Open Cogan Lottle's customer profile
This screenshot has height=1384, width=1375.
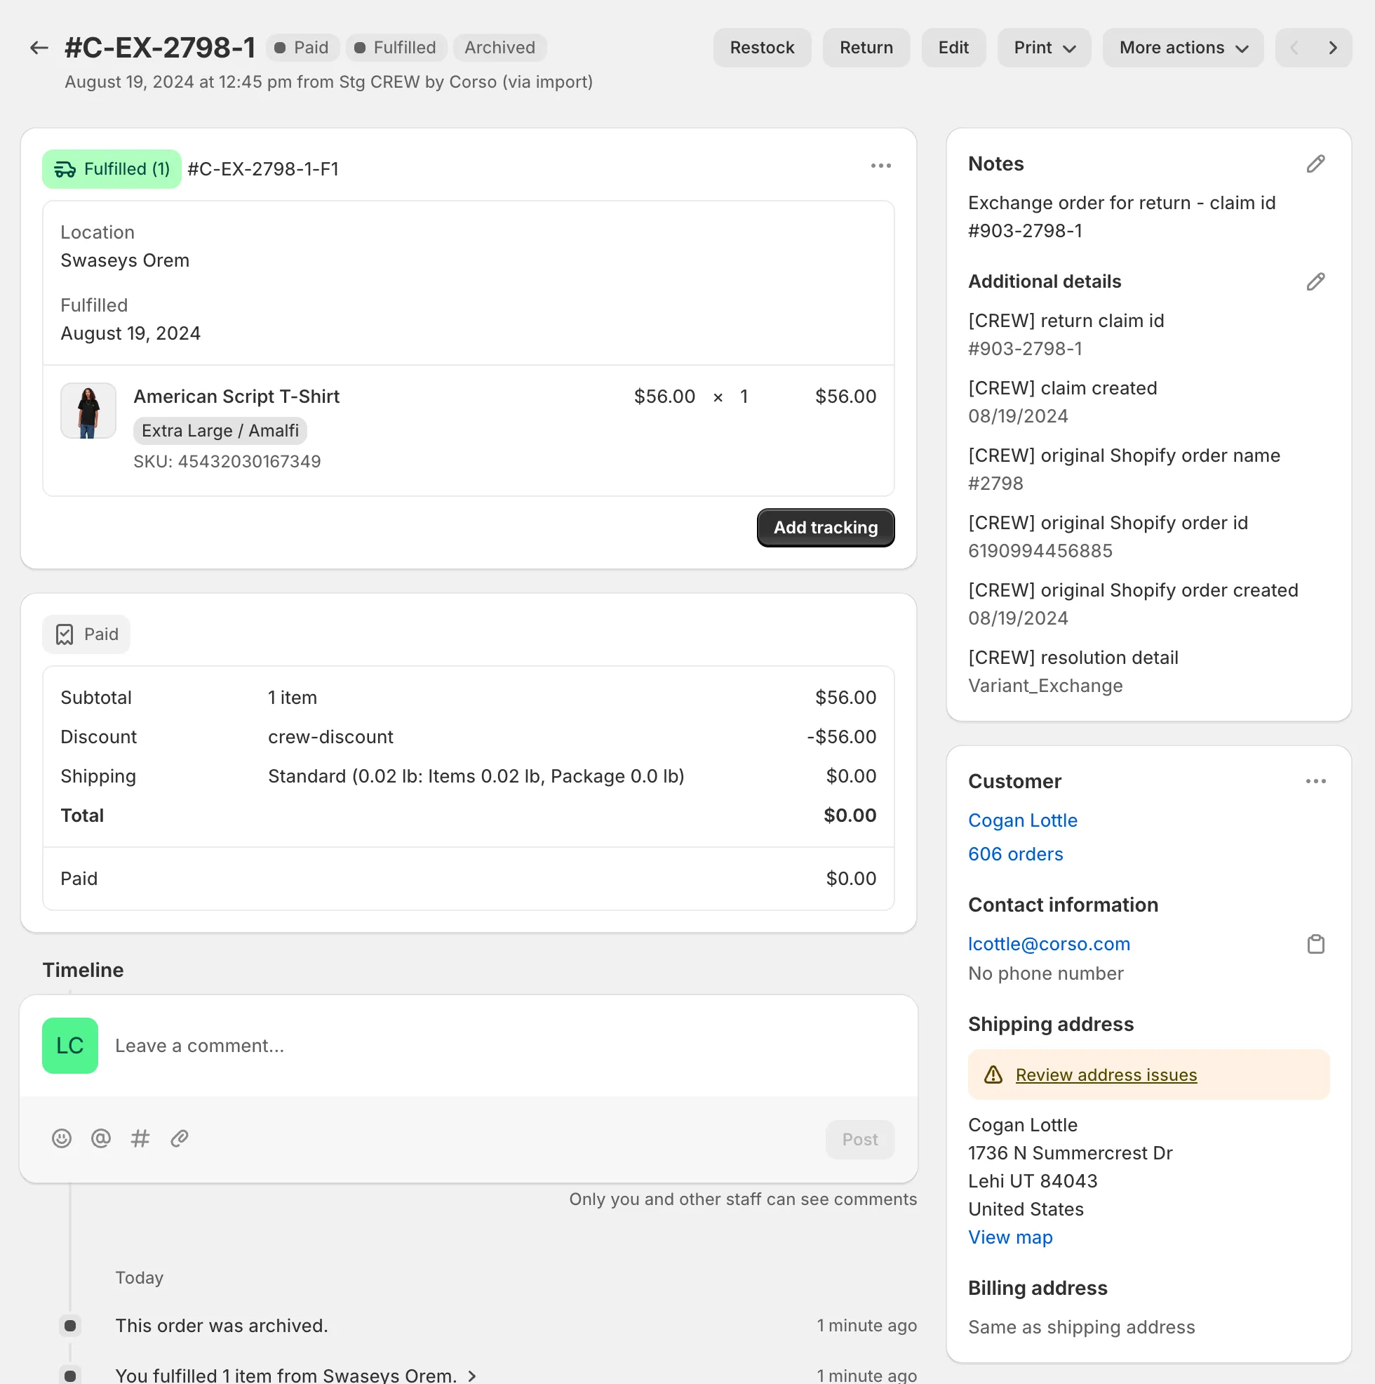tap(1023, 820)
